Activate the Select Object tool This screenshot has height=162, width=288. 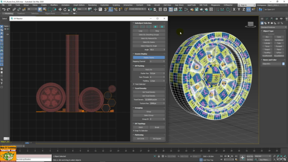(40, 9)
